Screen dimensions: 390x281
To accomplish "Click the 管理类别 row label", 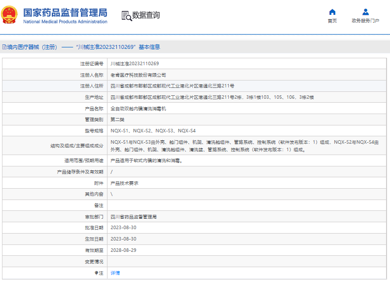I will tap(94, 120).
